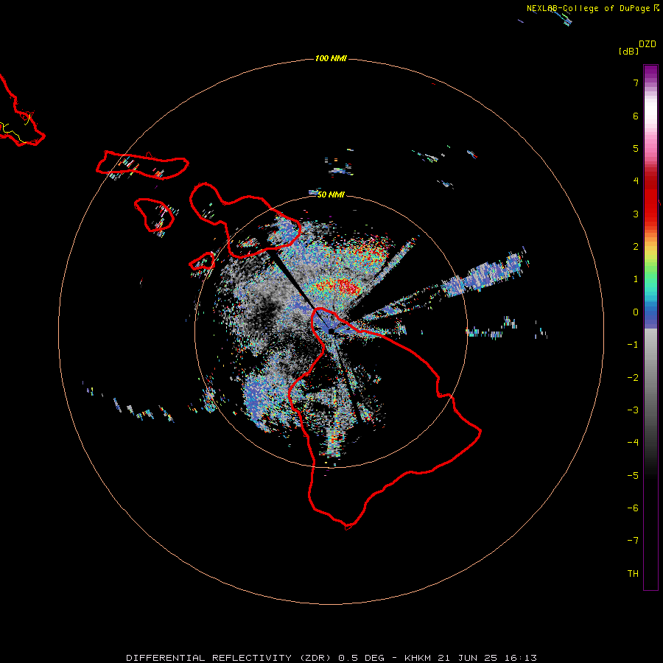Click the -2 value on the color scale
Screen dimensions: 663x663
(633, 378)
